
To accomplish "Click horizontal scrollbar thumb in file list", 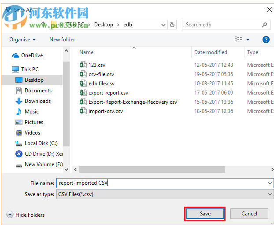I will (x=152, y=170).
